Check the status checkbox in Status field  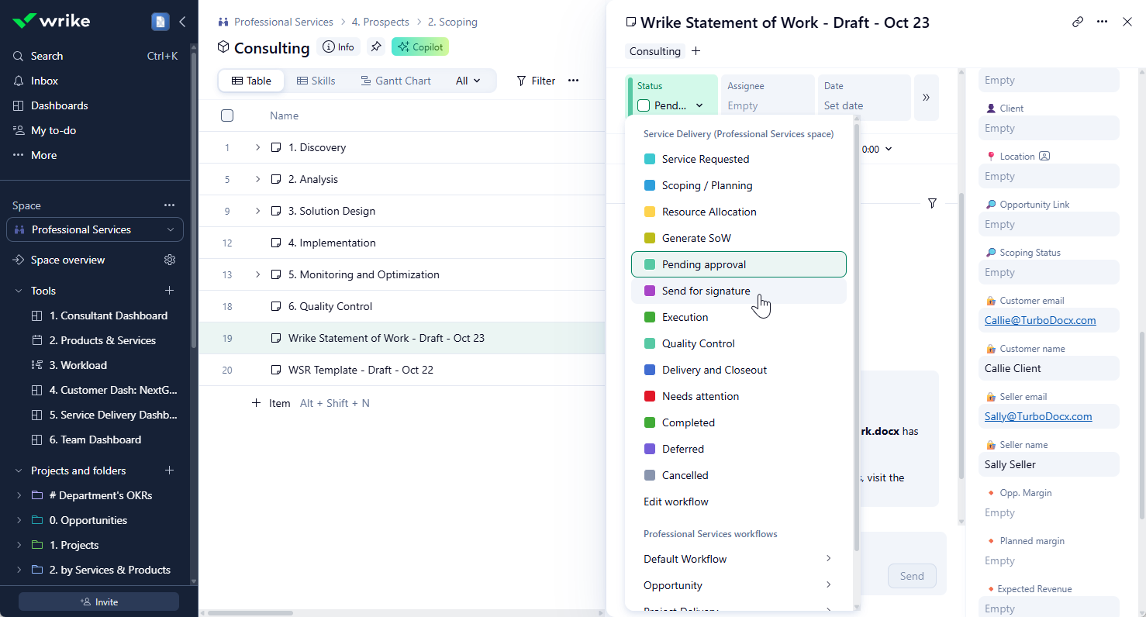coord(644,105)
